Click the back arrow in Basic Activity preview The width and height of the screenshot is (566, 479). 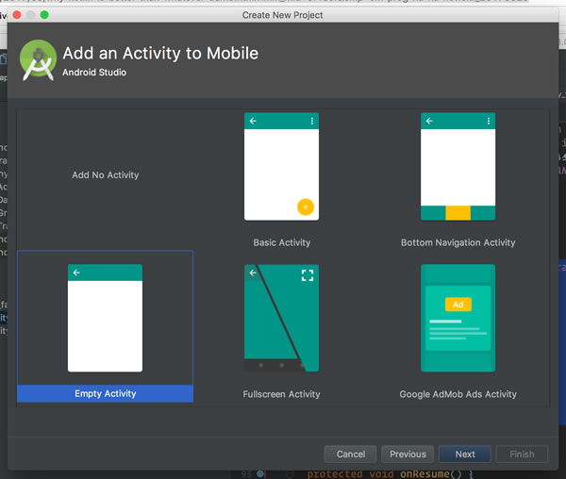pyautogui.click(x=253, y=121)
